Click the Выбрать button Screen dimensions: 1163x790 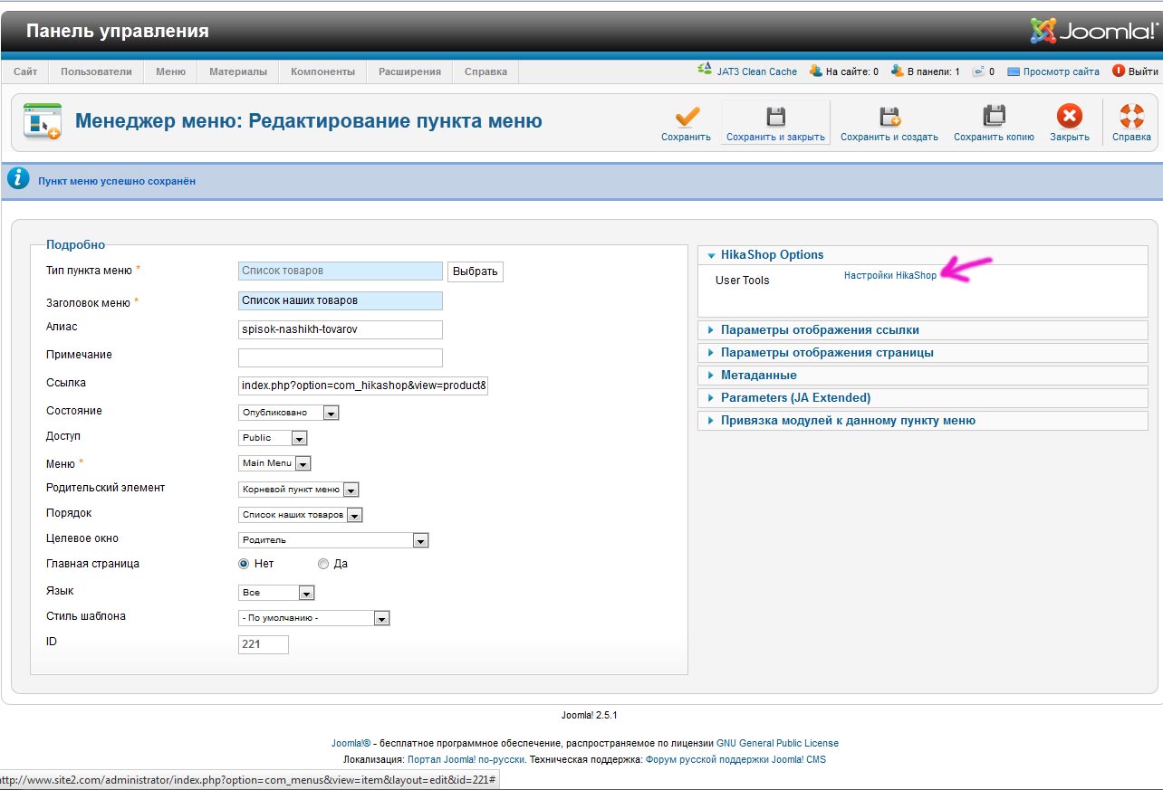475,271
